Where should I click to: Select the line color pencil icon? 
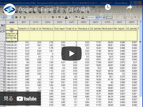[x=83, y=17]
